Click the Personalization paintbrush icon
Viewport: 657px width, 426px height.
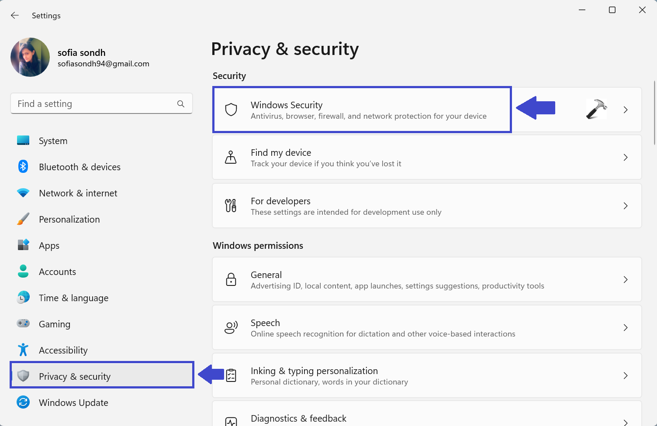[23, 219]
